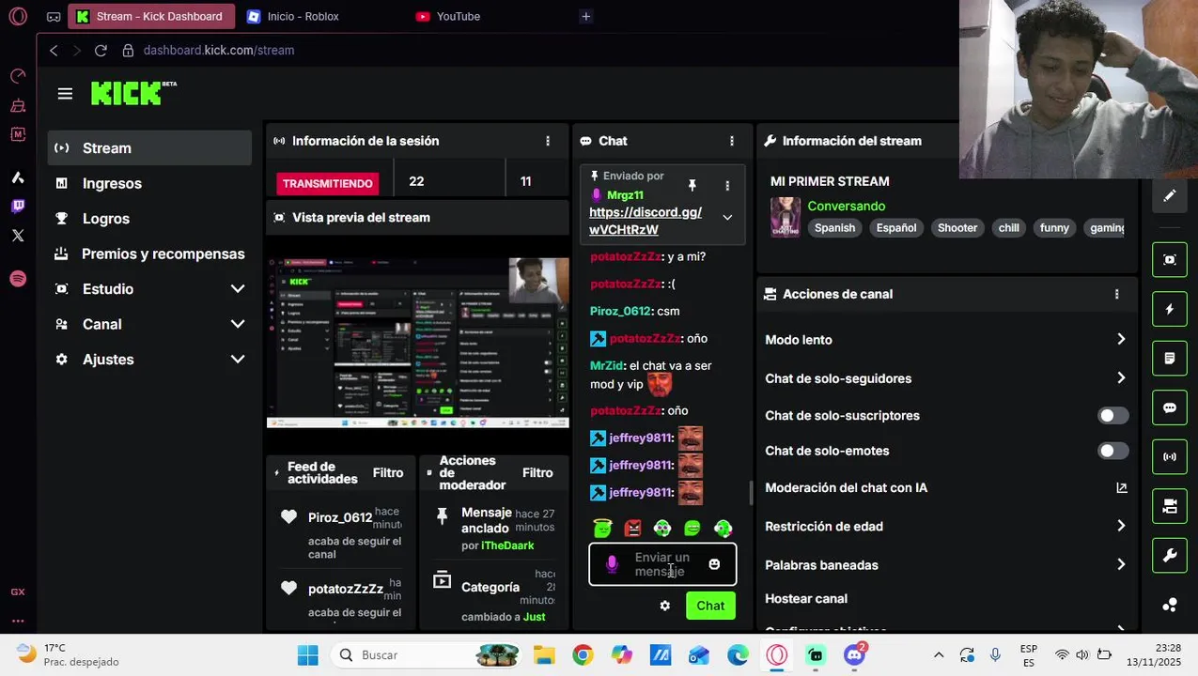The image size is (1198, 676).
Task: Open the discord.gg link in pinned message
Action: [x=646, y=221]
